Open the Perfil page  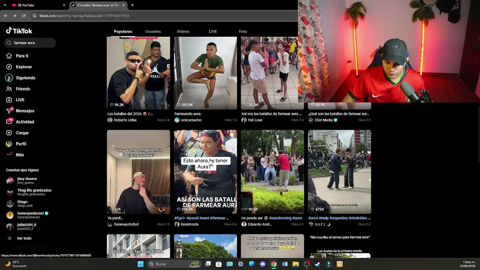(16, 144)
